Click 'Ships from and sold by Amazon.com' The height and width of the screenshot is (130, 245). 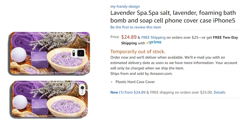coord(141,74)
